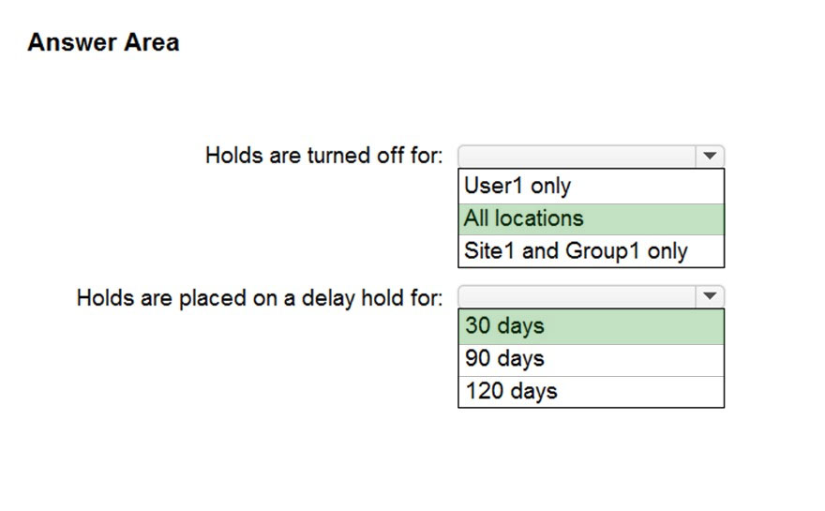Focus the empty field above '30 days'

[577, 297]
